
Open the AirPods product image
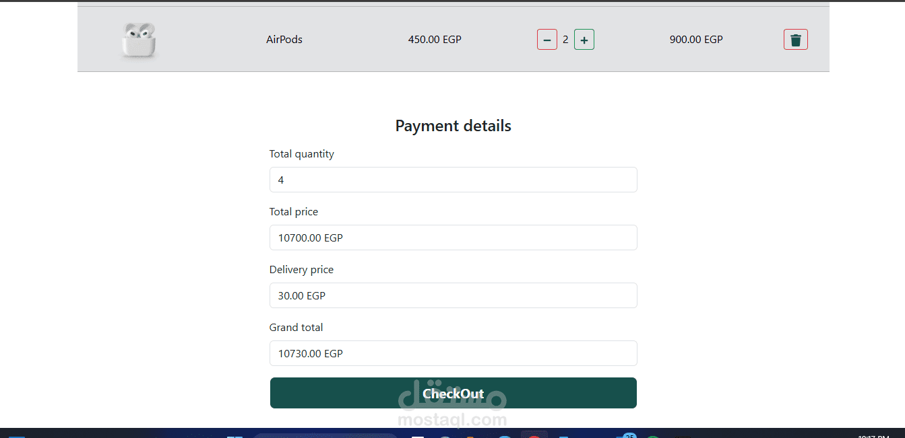tap(139, 40)
